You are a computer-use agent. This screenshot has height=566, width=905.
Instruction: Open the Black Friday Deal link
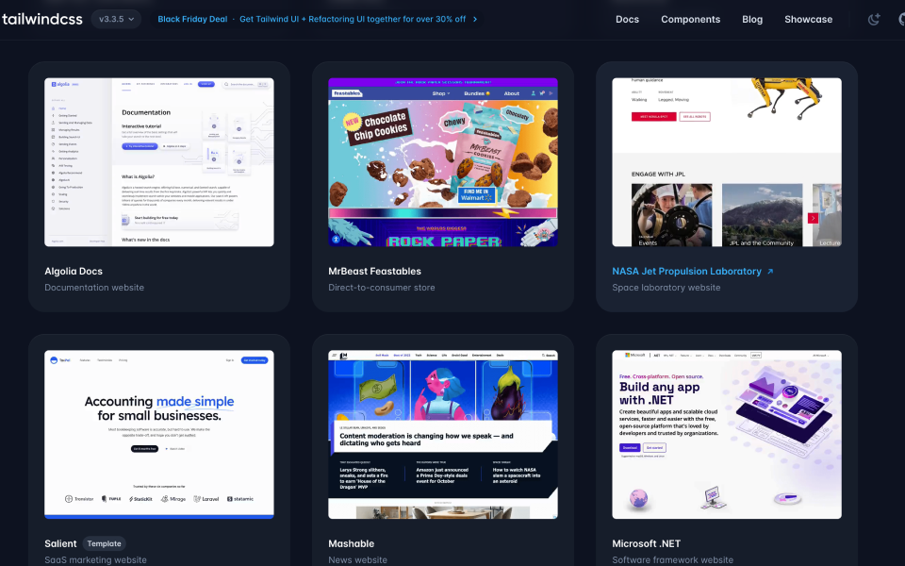click(192, 18)
